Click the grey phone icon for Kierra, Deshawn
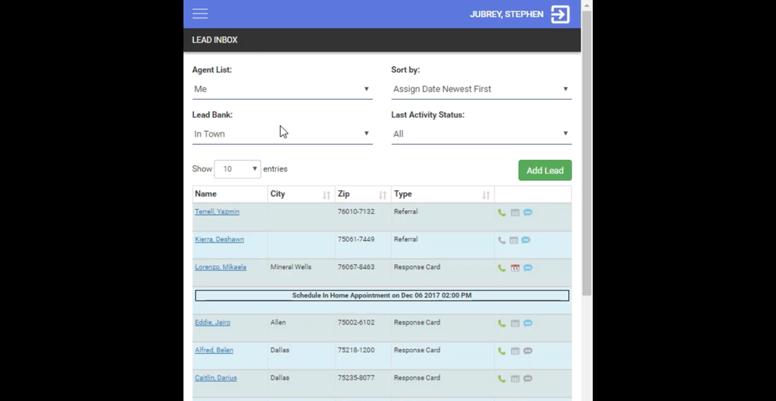This screenshot has width=776, height=401. 502,240
